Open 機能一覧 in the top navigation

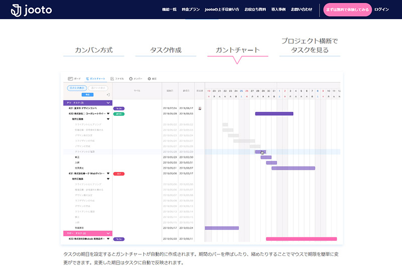(x=169, y=10)
